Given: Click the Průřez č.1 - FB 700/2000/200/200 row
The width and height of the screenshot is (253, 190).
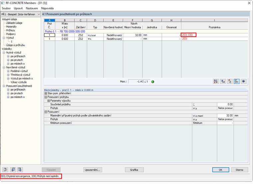Looking at the screenshot, I should coord(146,31).
